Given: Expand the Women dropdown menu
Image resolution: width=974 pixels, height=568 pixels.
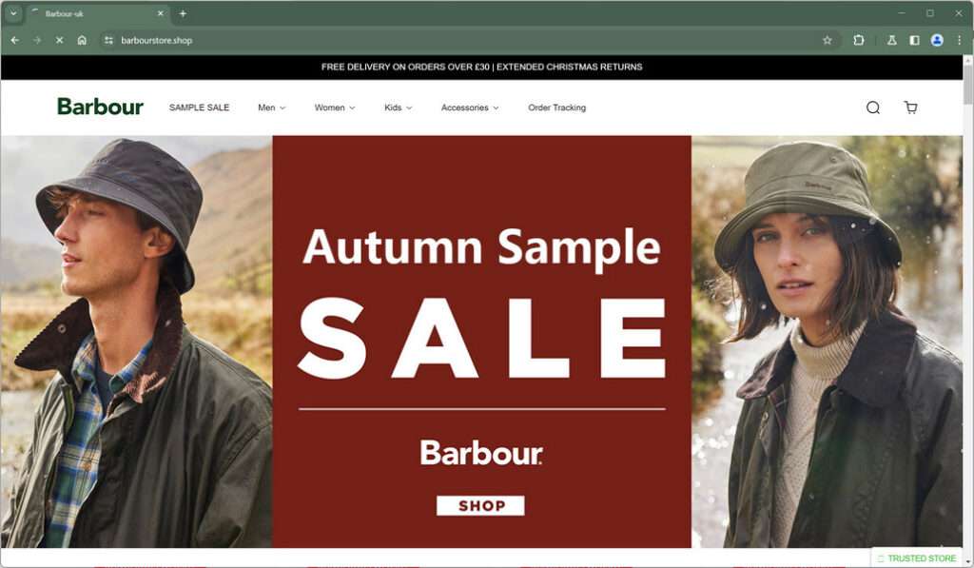Looking at the screenshot, I should click(x=335, y=108).
